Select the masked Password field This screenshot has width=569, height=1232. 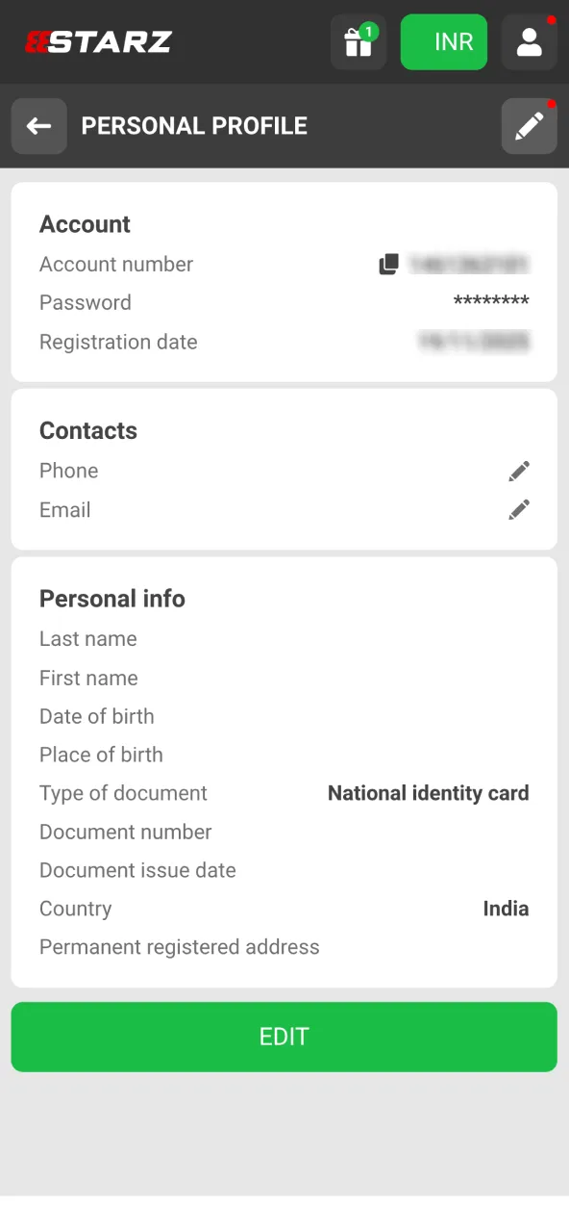(491, 301)
